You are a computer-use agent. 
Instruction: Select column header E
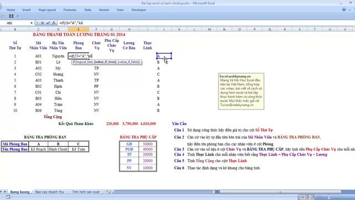[78, 29]
